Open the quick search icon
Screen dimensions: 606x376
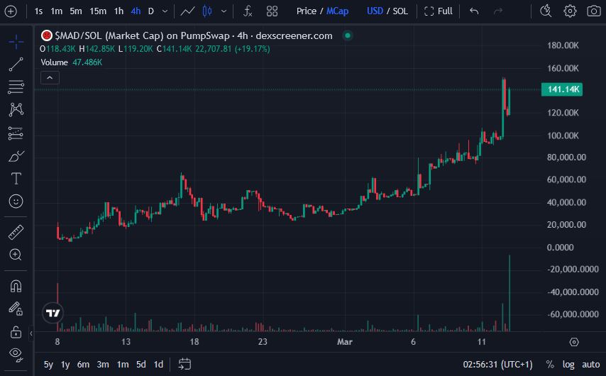(546, 11)
